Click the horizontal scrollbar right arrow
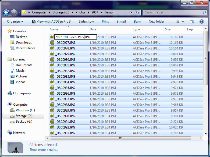Viewport: 210px width, 157px height. tap(201, 138)
